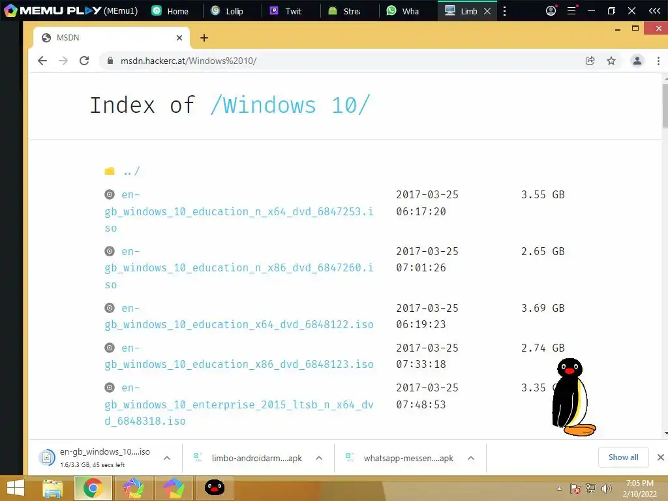Viewport: 668px width, 501px height.
Task: Open MEmu hamburger menu
Action: [x=571, y=10]
